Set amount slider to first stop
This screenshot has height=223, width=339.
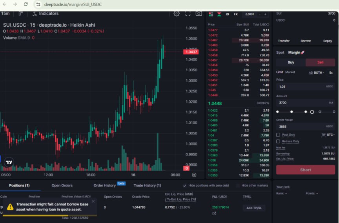tap(278, 112)
